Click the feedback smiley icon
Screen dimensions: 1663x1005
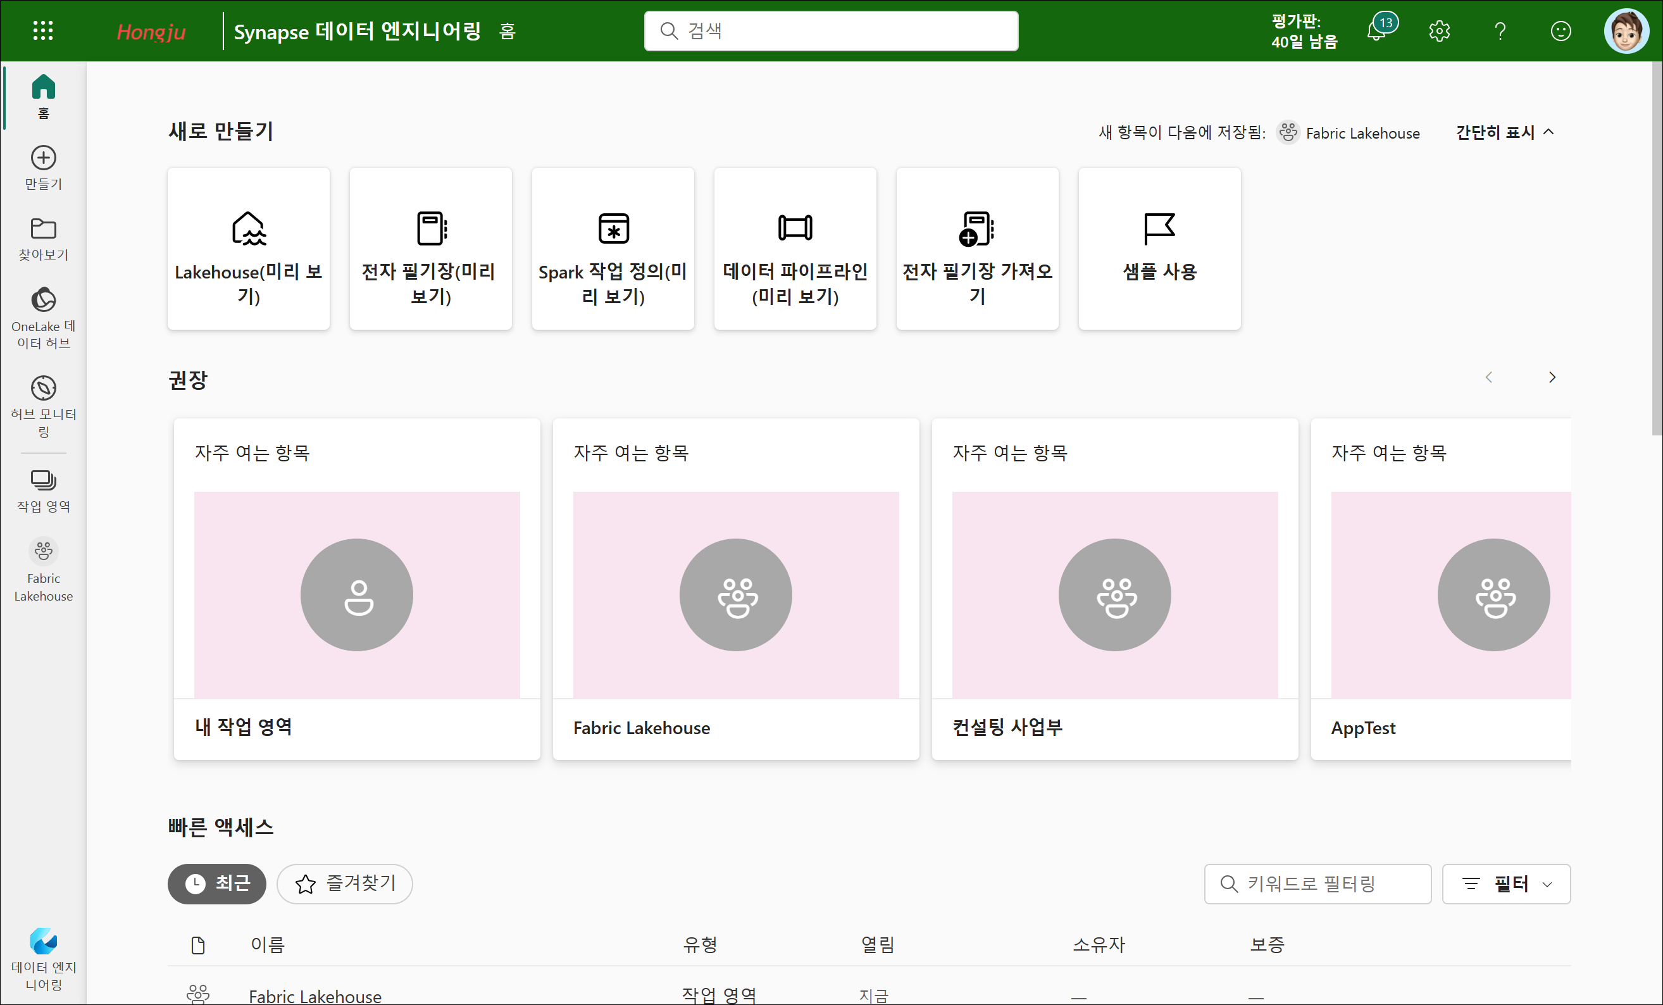(x=1560, y=31)
